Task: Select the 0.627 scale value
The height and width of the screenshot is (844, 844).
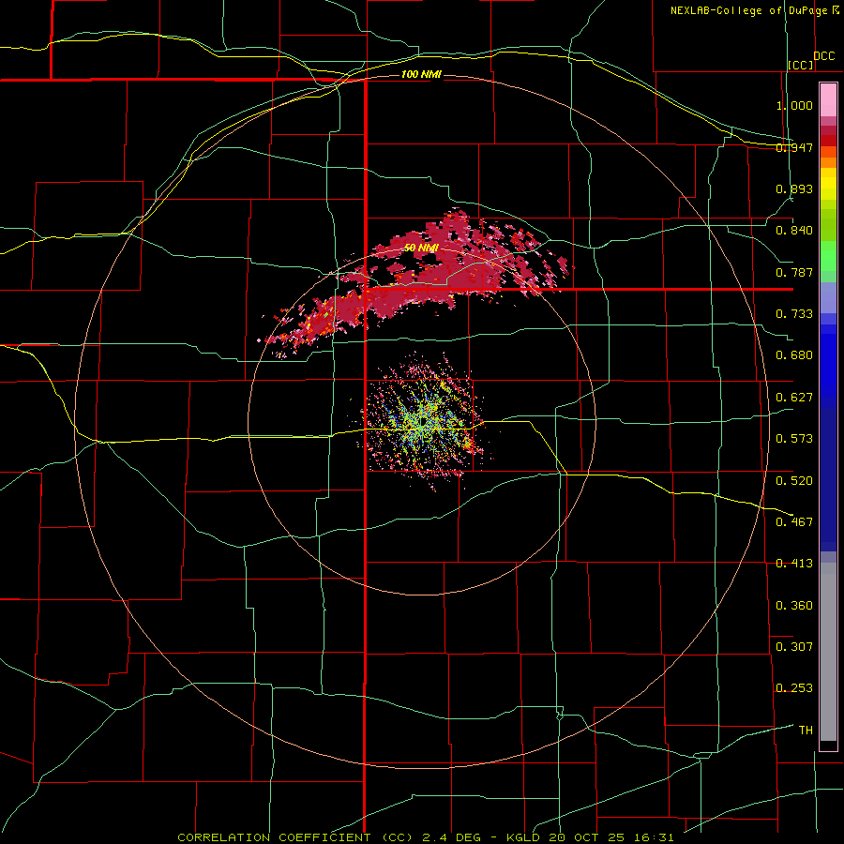Action: (x=794, y=398)
